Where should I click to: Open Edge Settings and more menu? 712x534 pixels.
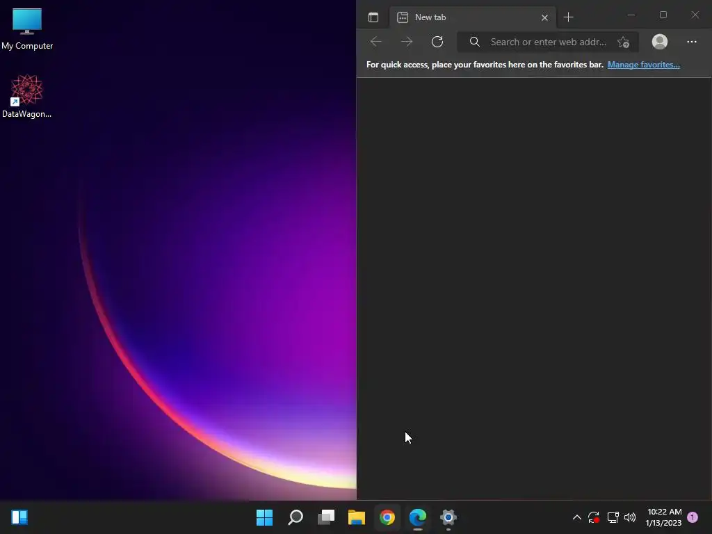(692, 42)
